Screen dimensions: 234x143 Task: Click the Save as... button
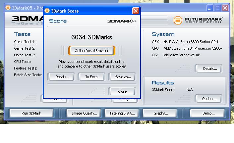[x=123, y=77]
